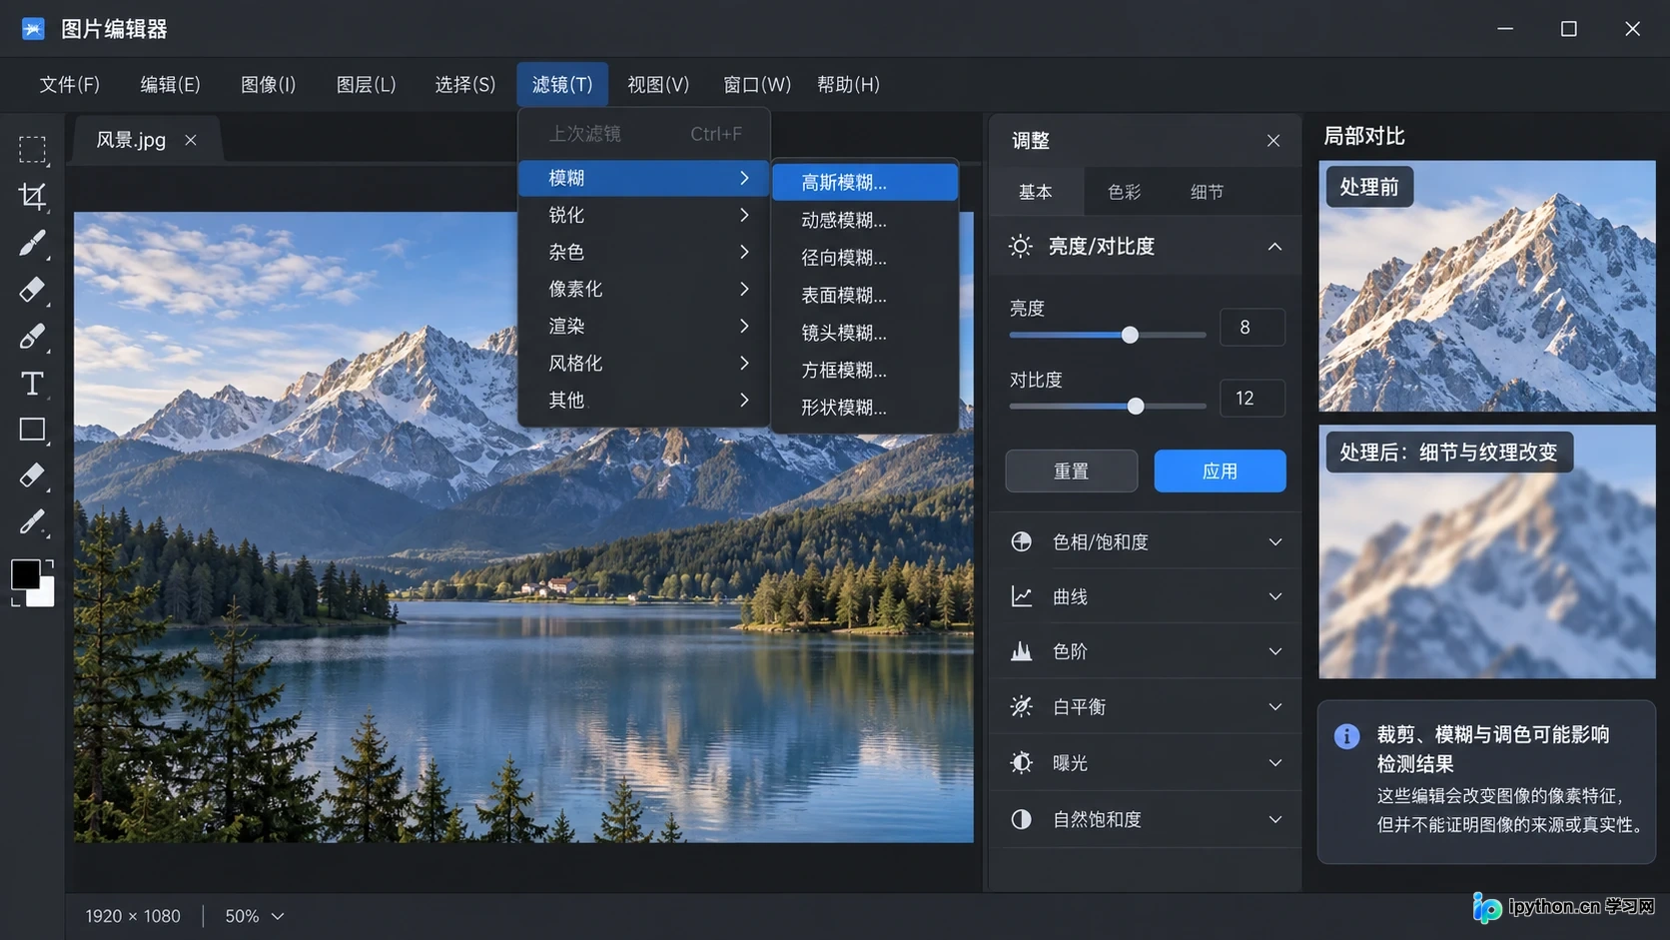Switch to the 细节 tab
The width and height of the screenshot is (1670, 940).
(x=1207, y=192)
